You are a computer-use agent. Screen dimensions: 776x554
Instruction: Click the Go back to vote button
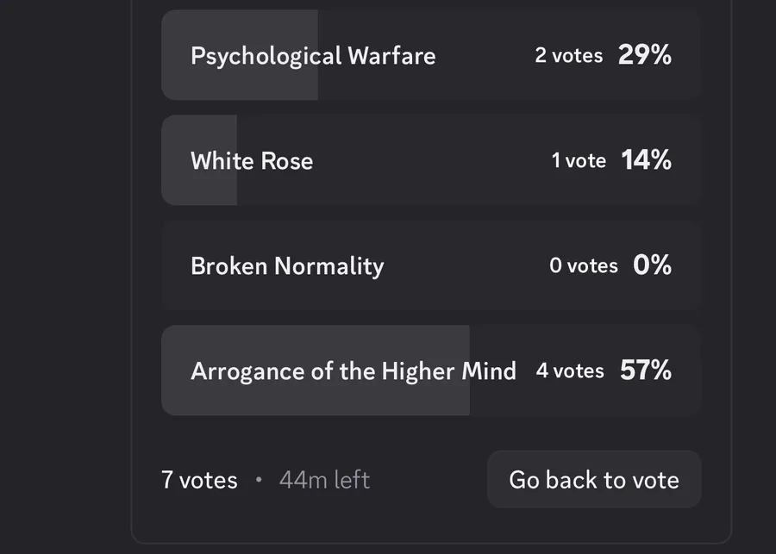[594, 479]
